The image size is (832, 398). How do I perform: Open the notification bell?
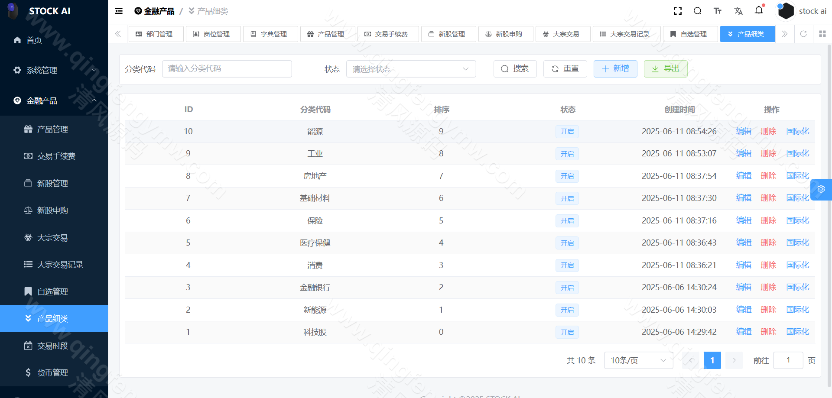pos(759,11)
